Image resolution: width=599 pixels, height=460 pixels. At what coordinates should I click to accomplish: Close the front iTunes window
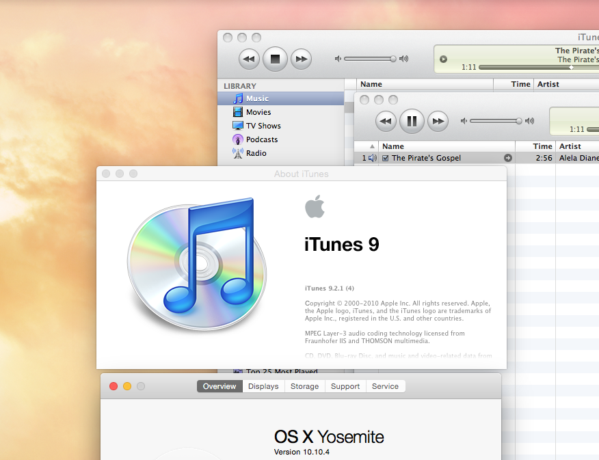point(364,100)
